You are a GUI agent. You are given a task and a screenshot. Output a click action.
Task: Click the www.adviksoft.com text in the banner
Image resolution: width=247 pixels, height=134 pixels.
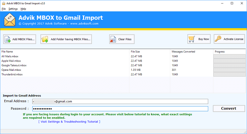[84, 24]
